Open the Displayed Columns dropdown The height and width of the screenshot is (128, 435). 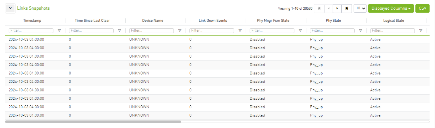click(x=391, y=8)
